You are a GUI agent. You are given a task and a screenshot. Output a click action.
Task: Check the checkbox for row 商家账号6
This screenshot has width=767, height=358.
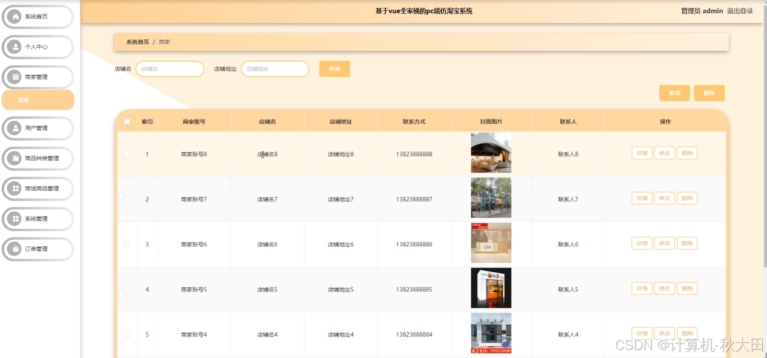click(127, 245)
